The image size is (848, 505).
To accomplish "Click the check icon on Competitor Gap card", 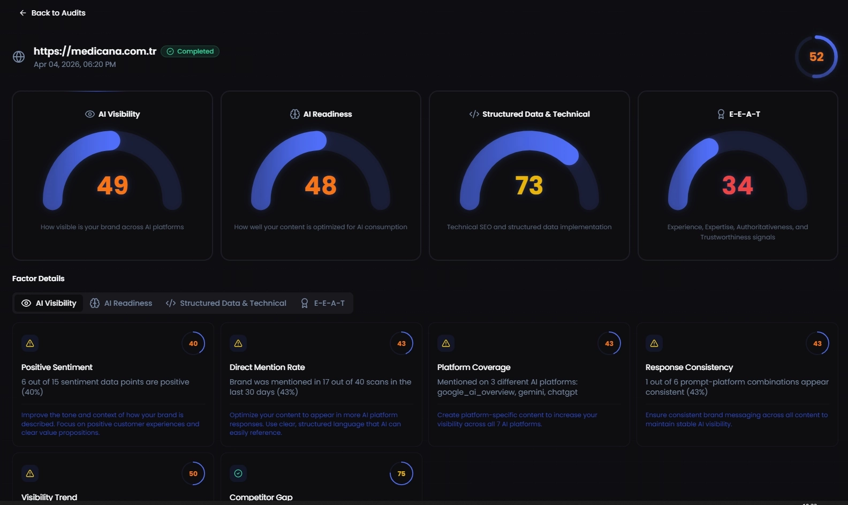I will [238, 473].
